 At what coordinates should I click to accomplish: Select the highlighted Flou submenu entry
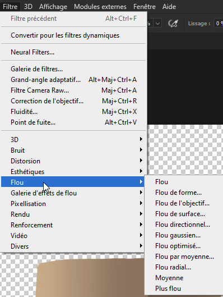pos(73,182)
